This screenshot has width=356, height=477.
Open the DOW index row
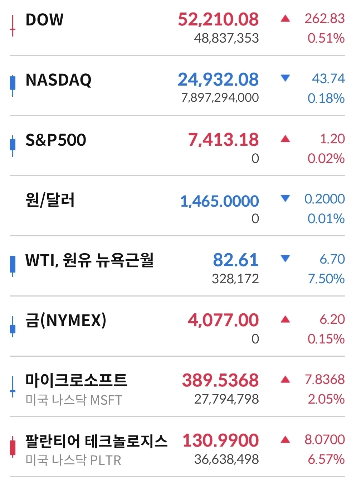click(x=177, y=28)
